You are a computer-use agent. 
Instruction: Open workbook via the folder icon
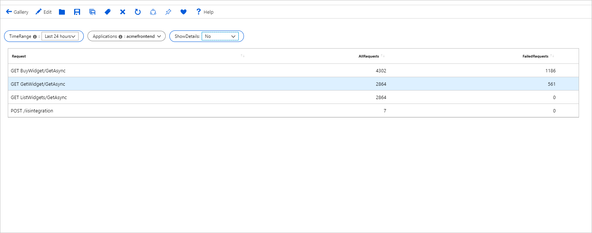click(x=62, y=12)
